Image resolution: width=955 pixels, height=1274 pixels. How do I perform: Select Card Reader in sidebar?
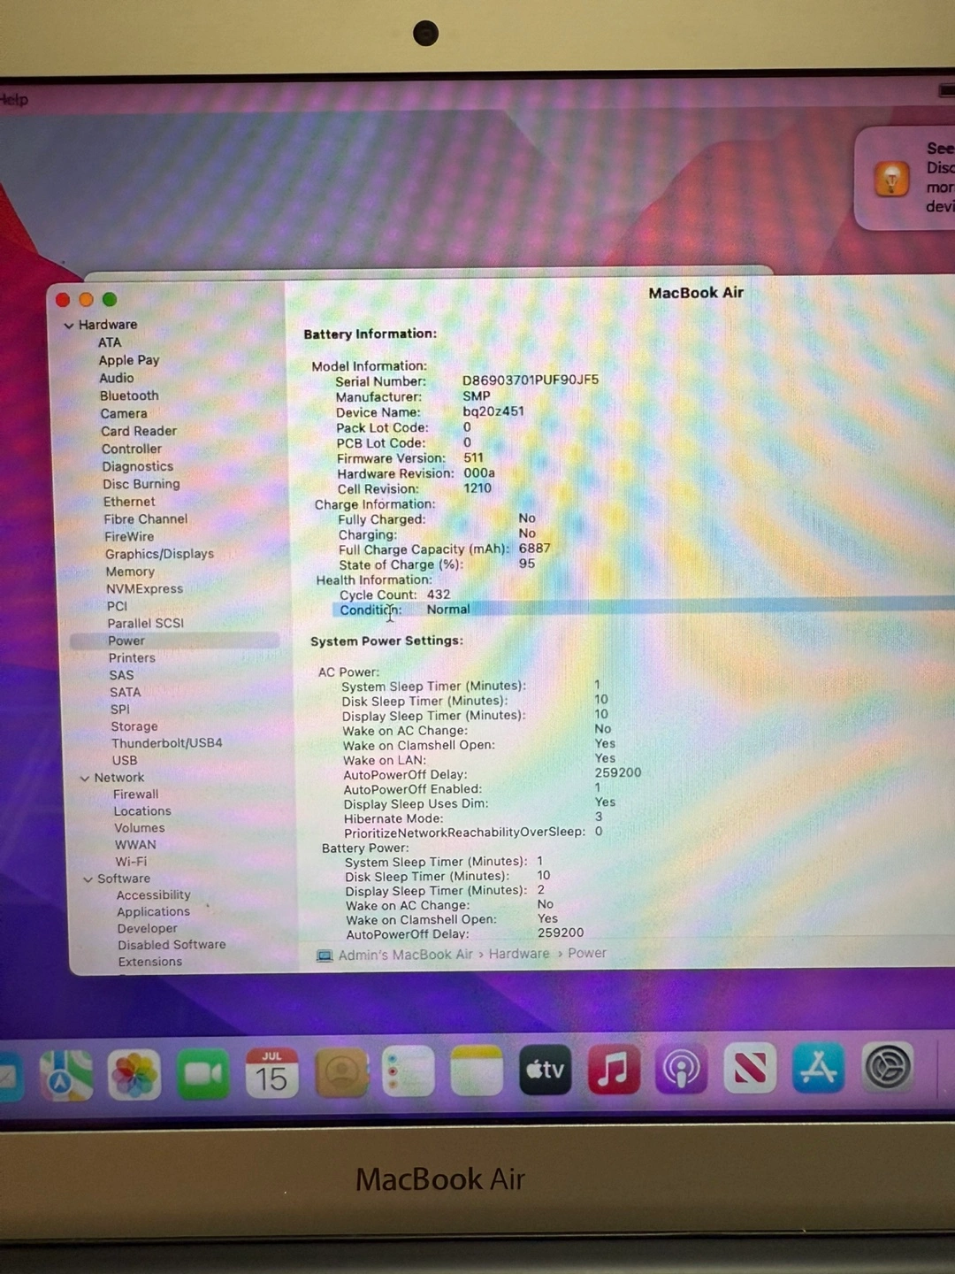click(139, 431)
